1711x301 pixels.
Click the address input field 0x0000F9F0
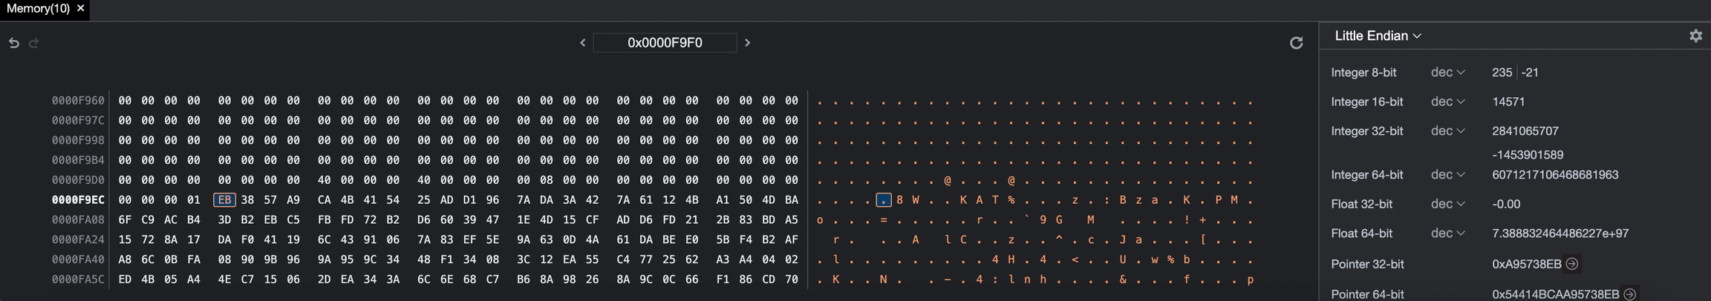click(x=665, y=43)
